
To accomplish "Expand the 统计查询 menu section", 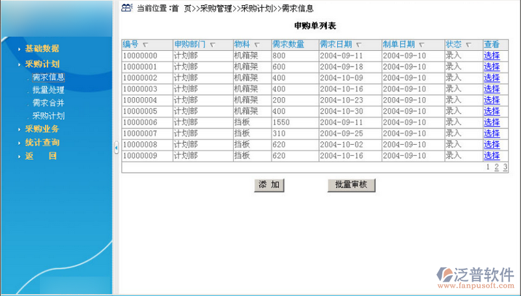I will pyautogui.click(x=42, y=142).
